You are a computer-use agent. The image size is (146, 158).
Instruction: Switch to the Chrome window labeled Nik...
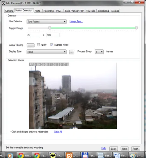(24, 156)
